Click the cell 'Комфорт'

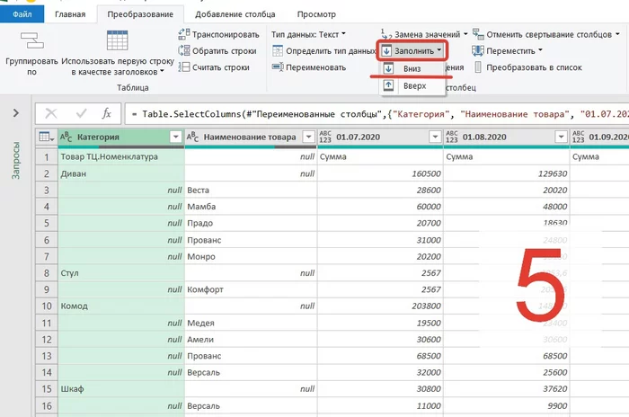[251, 289]
